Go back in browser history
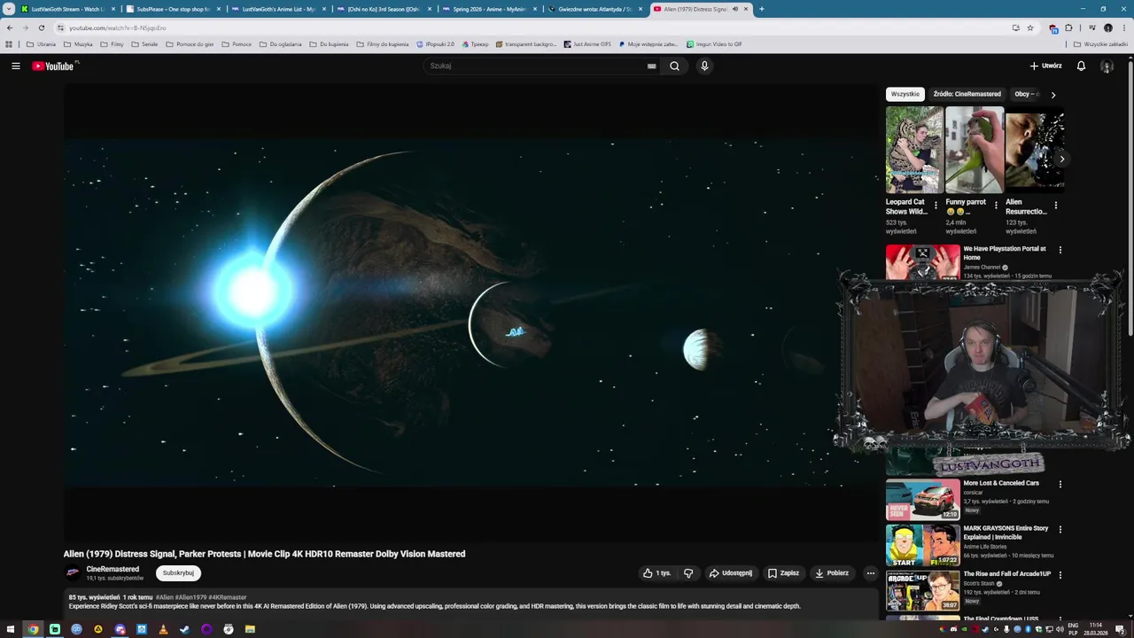 click(10, 27)
